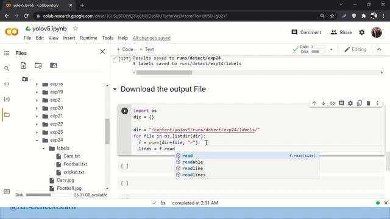Expand the exp20 folder

click(37, 108)
